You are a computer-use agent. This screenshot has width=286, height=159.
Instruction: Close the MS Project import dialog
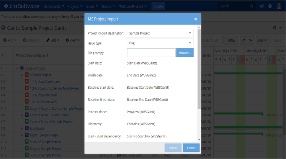(x=196, y=19)
